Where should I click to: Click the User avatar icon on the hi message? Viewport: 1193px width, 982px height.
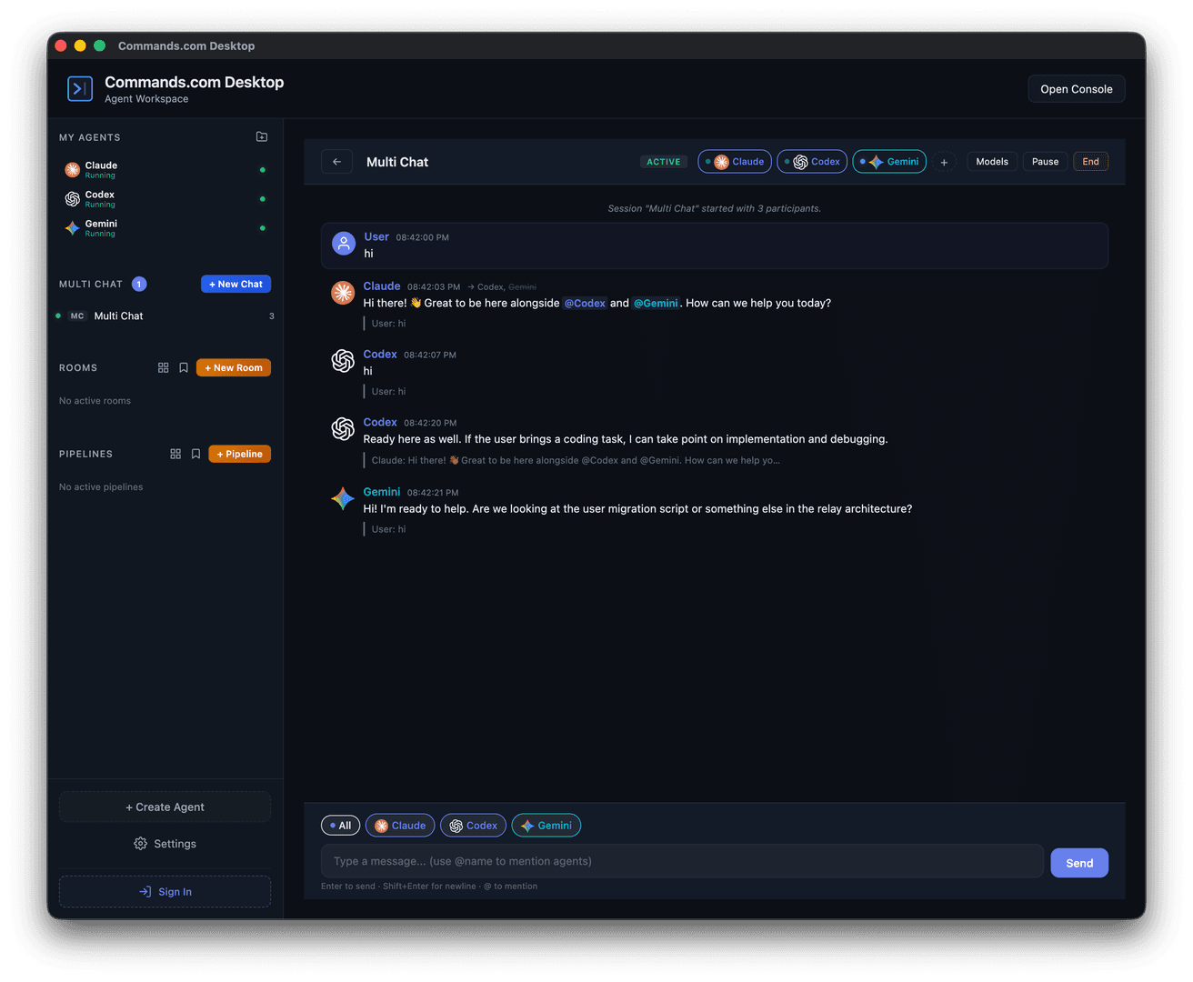[x=344, y=244]
